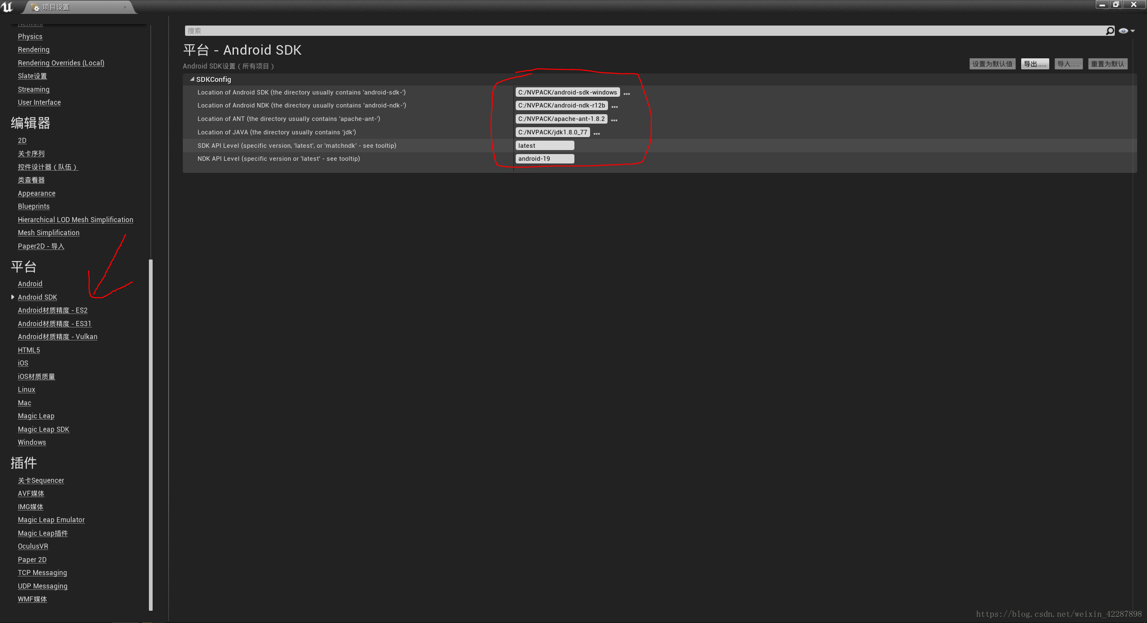Click the Unreal Engine logo icon
This screenshot has height=623, width=1147.
pyautogui.click(x=7, y=7)
